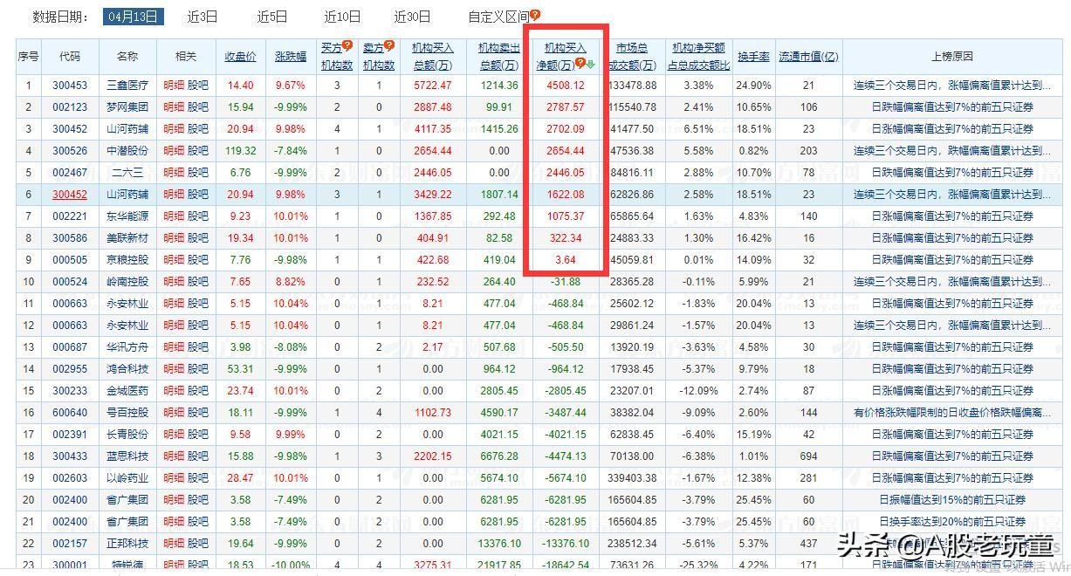Open the 岭南控股 stock page

click(x=127, y=282)
